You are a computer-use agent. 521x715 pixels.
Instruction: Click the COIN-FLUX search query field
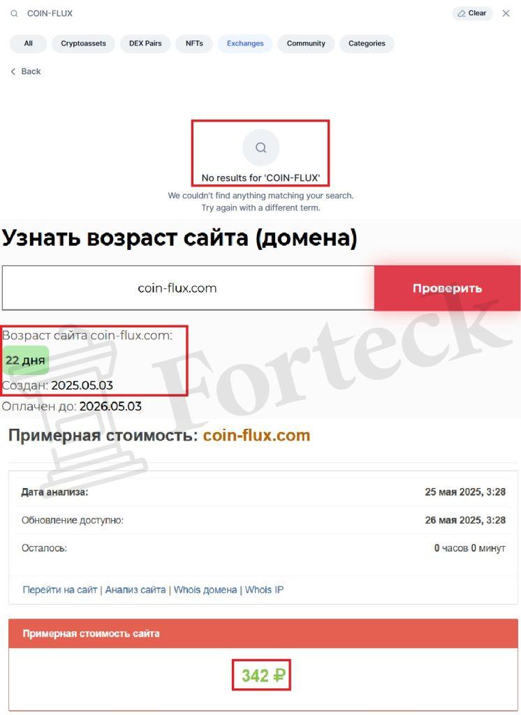coord(228,14)
